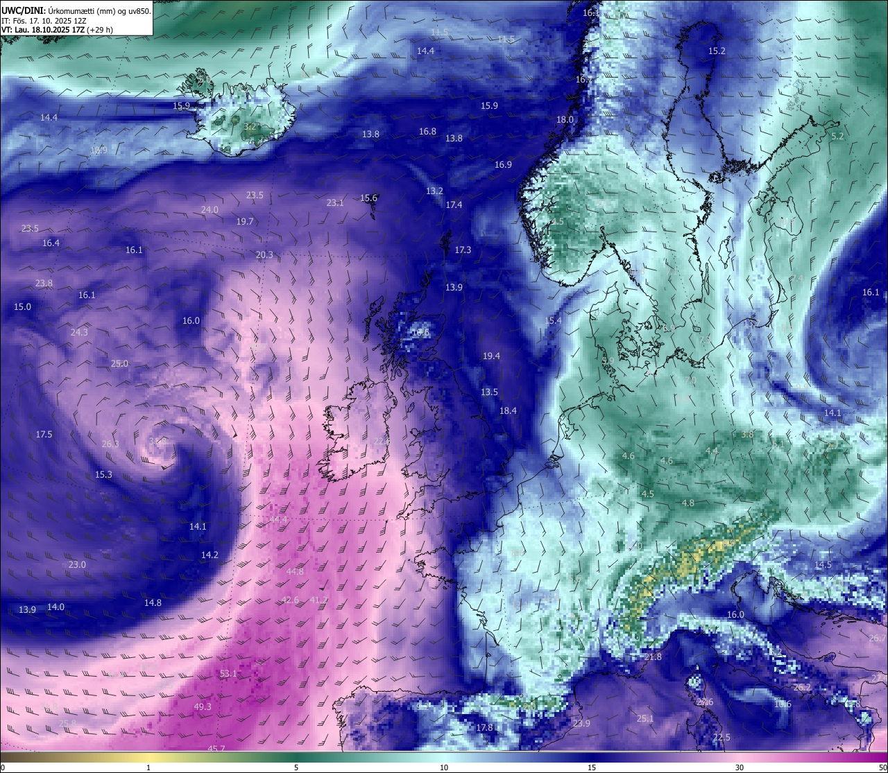The image size is (888, 773).
Task: Select the 3.8 value over central Europe
Action: [x=747, y=434]
